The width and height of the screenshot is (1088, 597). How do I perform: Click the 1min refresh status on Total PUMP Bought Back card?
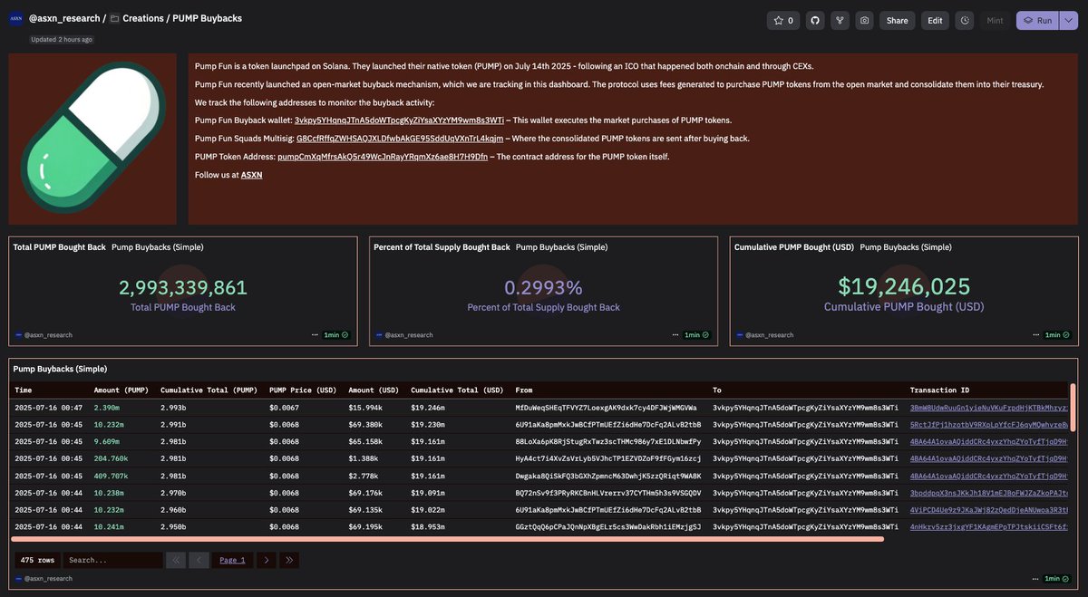click(x=336, y=334)
